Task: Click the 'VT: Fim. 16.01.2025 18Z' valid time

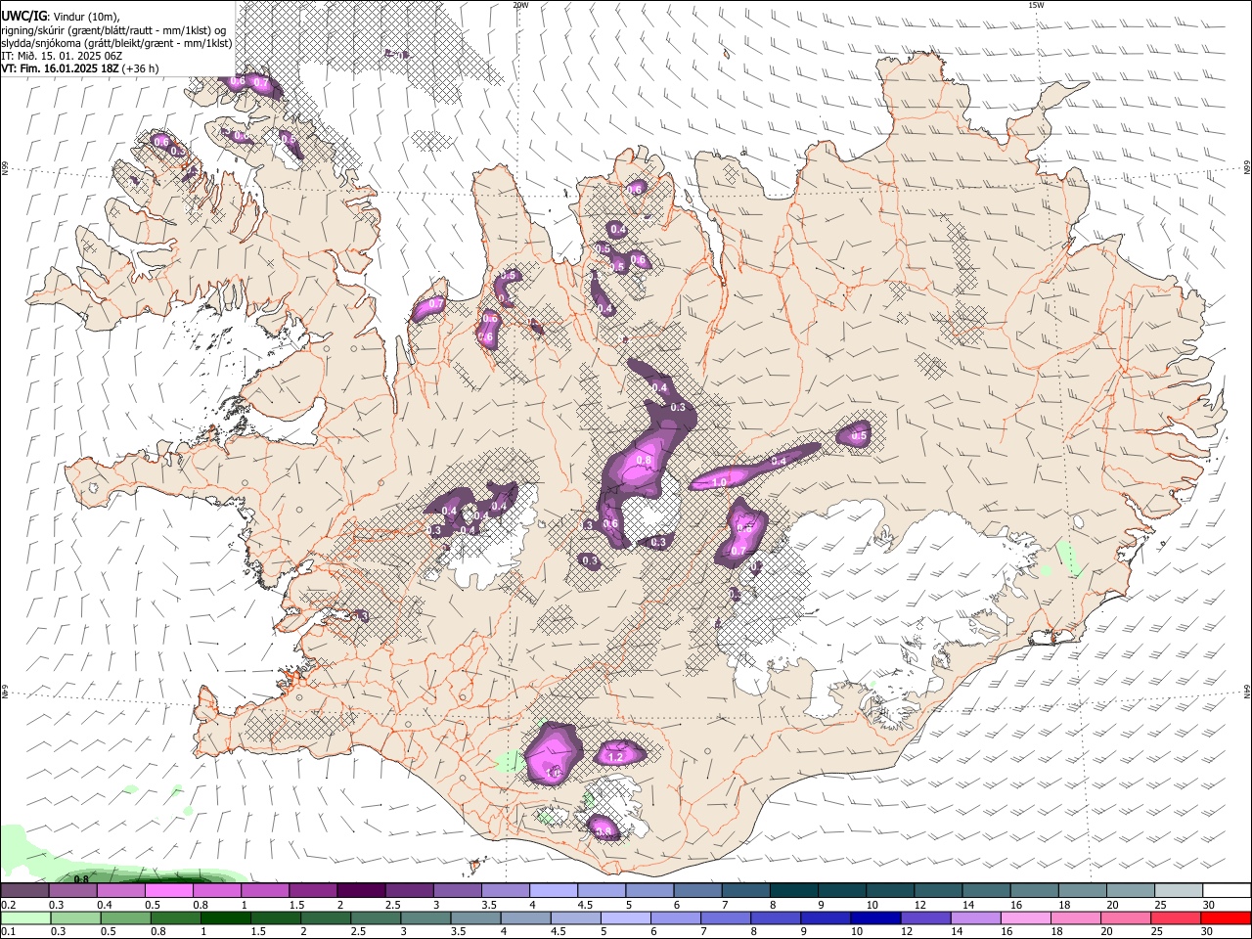Action: (x=61, y=69)
